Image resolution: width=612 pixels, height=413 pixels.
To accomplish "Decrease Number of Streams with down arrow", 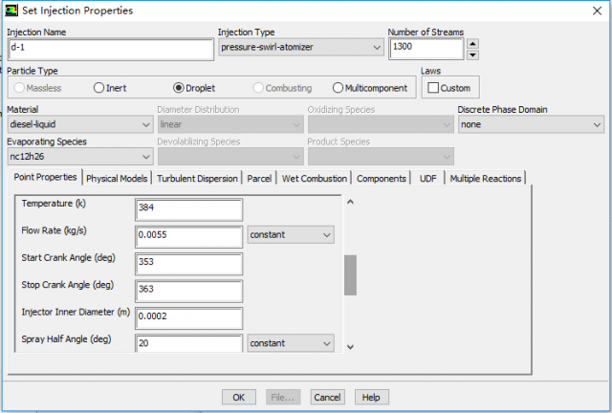I will pyautogui.click(x=472, y=54).
